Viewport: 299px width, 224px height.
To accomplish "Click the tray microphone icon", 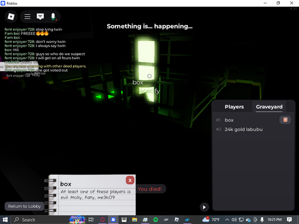I will (x=262, y=220).
